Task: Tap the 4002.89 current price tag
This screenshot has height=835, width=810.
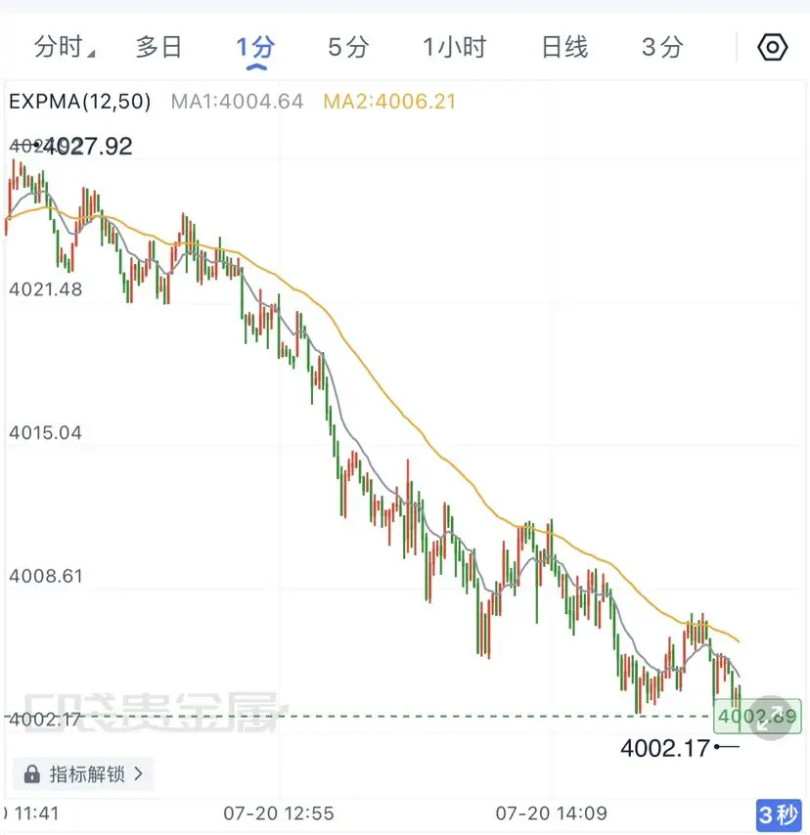Action: click(x=757, y=717)
